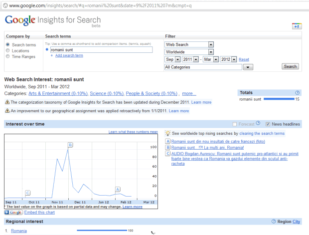Select the Locations compare-by radio button
The width and height of the screenshot is (309, 235).
(8, 50)
